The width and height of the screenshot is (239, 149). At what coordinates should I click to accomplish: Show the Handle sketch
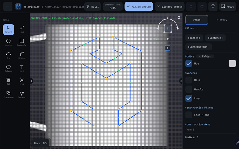pyautogui.click(x=189, y=89)
